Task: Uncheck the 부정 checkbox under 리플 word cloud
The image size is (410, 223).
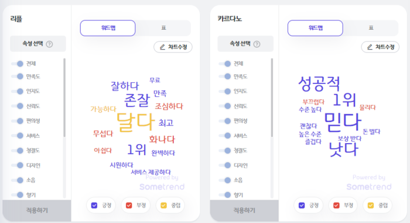Action: click(x=129, y=205)
